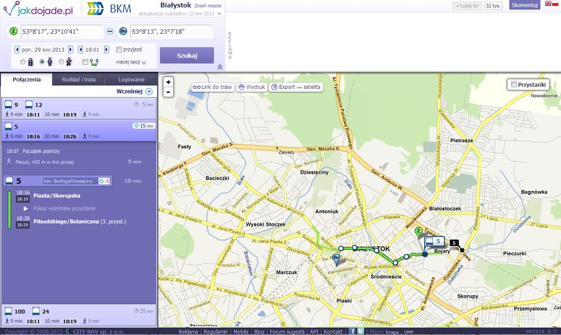561x335 pixels.
Task: Click the start coordinates input field
Action: click(62, 31)
